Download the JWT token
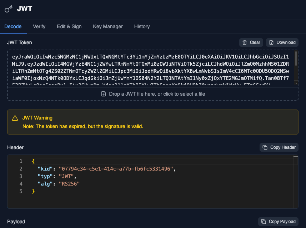 coord(282,42)
